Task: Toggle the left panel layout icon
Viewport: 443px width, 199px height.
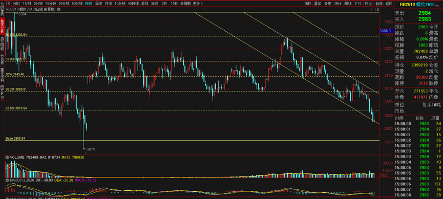Action: pyautogui.click(x=8, y=4)
